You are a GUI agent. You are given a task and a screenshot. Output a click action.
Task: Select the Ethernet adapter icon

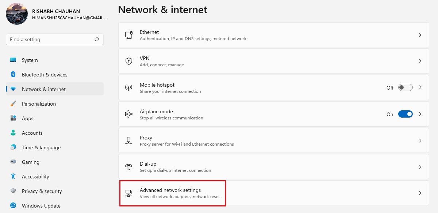click(x=129, y=35)
